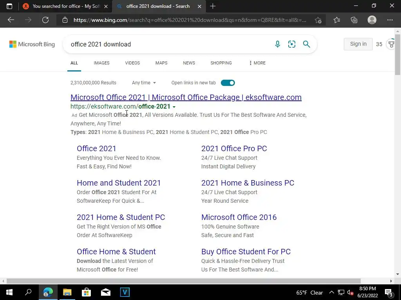The image size is (401, 300).
Task: Open 2021 Home & Business PC link
Action: (247, 183)
